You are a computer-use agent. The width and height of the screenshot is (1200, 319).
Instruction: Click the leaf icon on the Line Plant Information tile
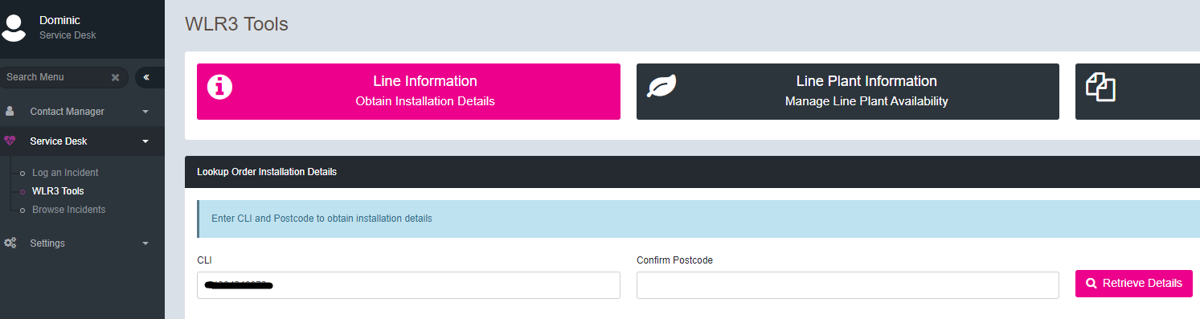[x=661, y=86]
